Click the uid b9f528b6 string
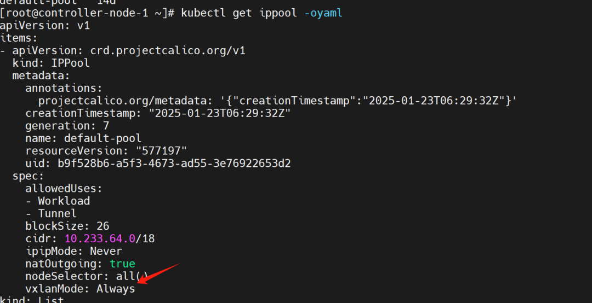The height and width of the screenshot is (303, 592). (174, 164)
